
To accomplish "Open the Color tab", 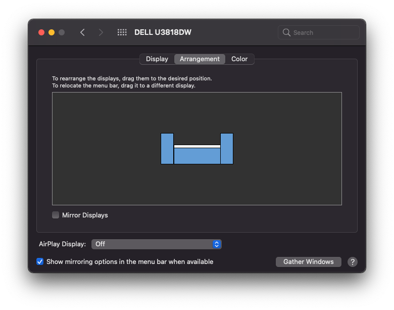I will pos(239,59).
